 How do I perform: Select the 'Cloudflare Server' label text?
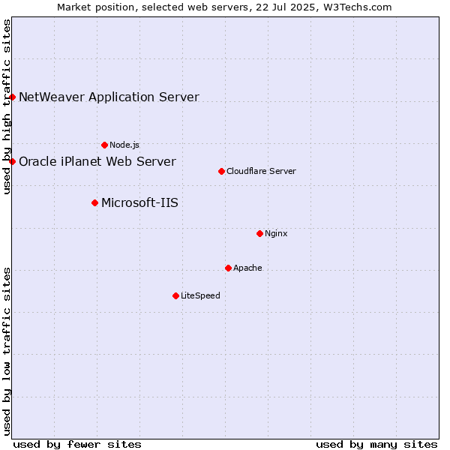[x=261, y=171]
